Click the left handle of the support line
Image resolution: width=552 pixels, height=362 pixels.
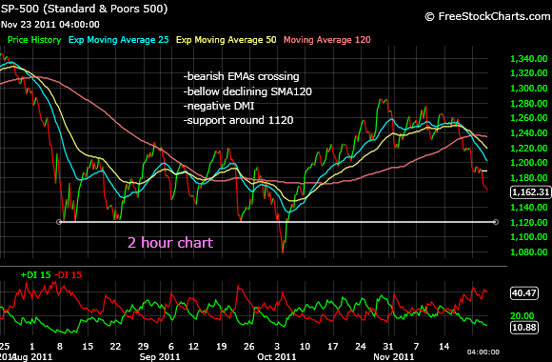click(x=59, y=222)
